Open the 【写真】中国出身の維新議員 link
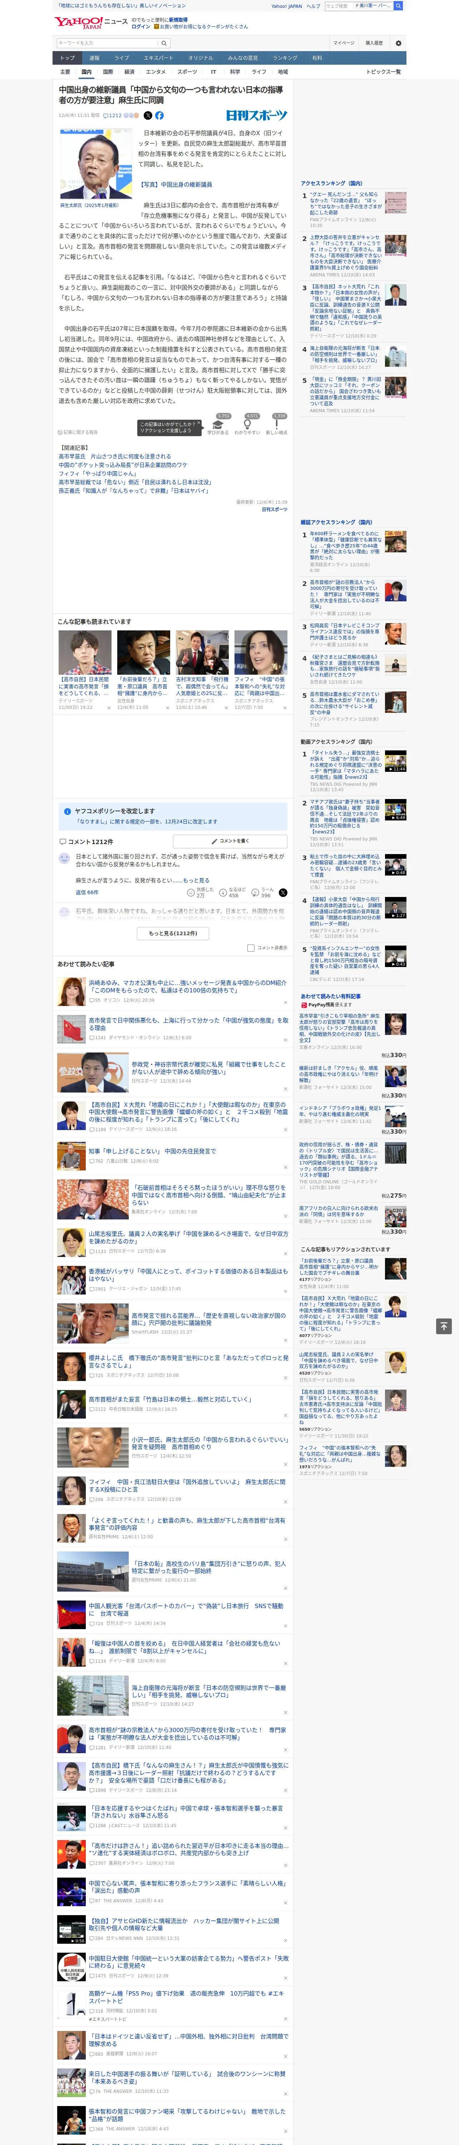This screenshot has height=2145, width=459. pos(175,185)
